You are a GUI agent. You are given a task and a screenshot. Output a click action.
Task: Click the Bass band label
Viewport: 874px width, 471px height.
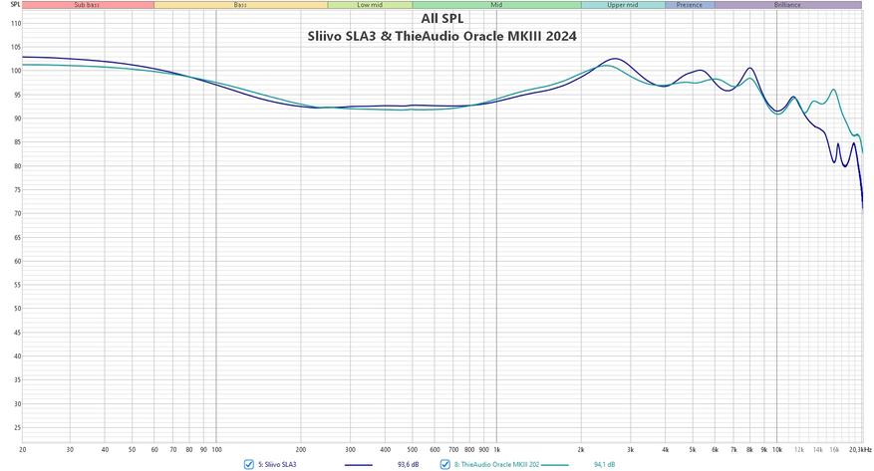coord(240,5)
